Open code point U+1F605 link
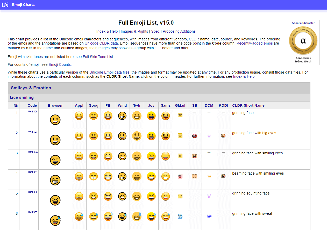 click(33, 212)
